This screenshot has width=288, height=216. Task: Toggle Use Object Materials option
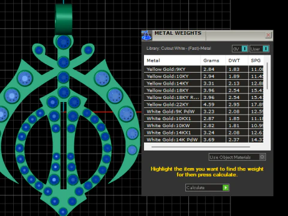(x=237, y=157)
